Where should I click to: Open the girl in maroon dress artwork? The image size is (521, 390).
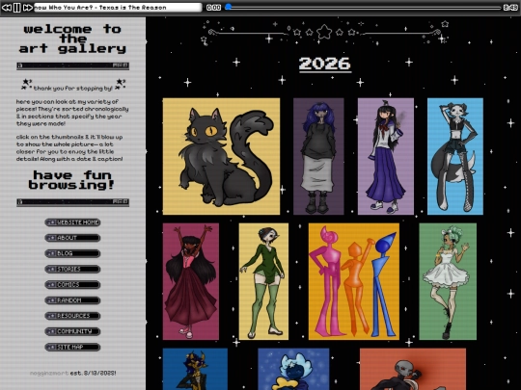point(191,281)
